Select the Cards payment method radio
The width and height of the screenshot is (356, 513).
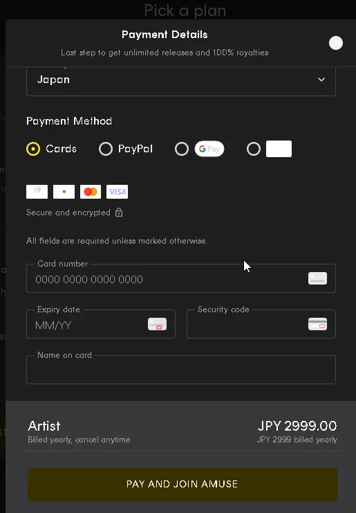click(x=33, y=149)
